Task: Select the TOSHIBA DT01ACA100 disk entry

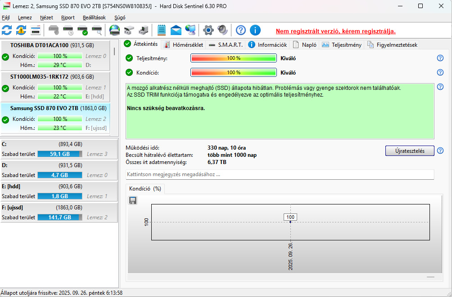Action: [55, 55]
